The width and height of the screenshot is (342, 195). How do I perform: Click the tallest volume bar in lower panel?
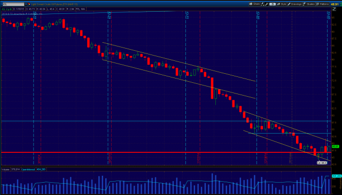coord(212,184)
